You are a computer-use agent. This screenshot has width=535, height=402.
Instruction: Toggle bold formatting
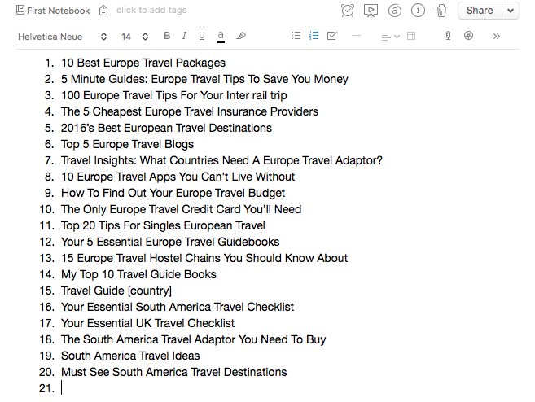[167, 36]
